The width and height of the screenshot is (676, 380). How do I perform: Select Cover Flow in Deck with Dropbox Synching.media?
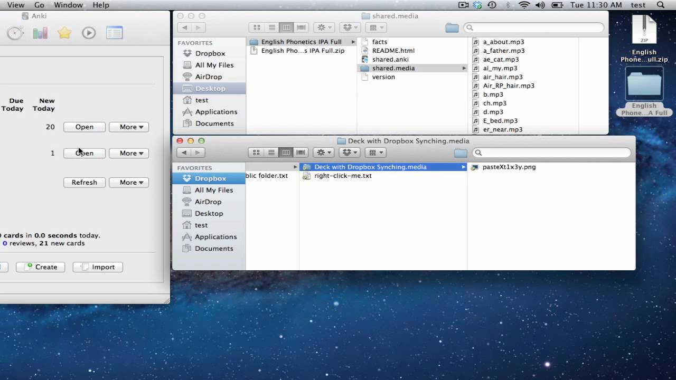(301, 153)
